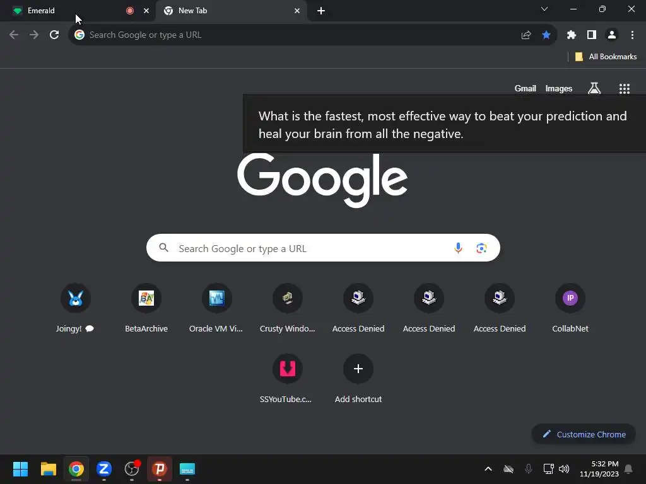Open the SSYouTube.c... shortcut
Viewport: 646px width, 484px height.
tap(288, 379)
